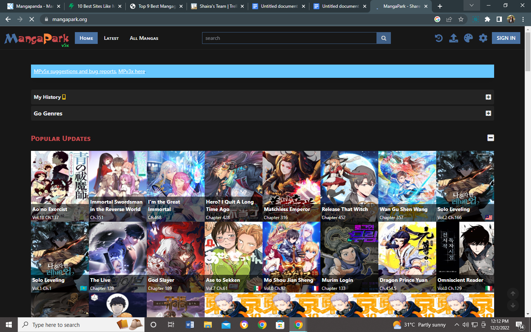
Task: Click the Windows taskbar search box
Action: pos(81,325)
